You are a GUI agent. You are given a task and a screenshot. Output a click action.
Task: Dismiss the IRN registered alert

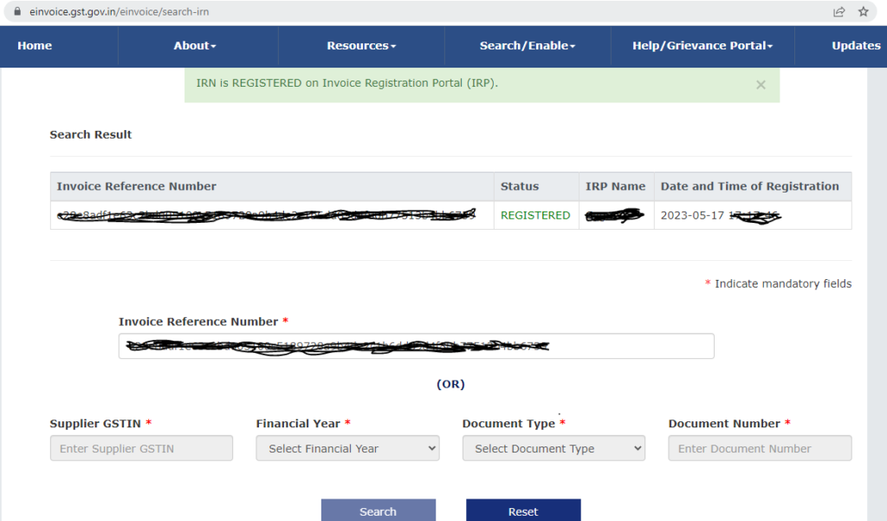(x=761, y=85)
